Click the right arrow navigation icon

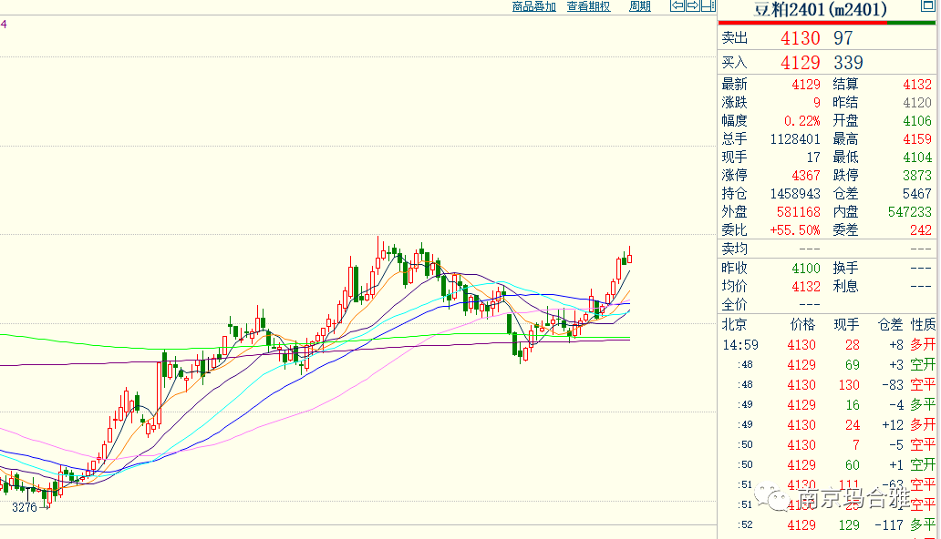(693, 6)
